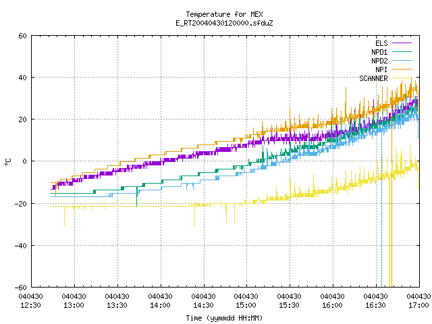
Task: Select the filename text E_RT20040430120000.sfduZ
Action: pyautogui.click(x=224, y=23)
